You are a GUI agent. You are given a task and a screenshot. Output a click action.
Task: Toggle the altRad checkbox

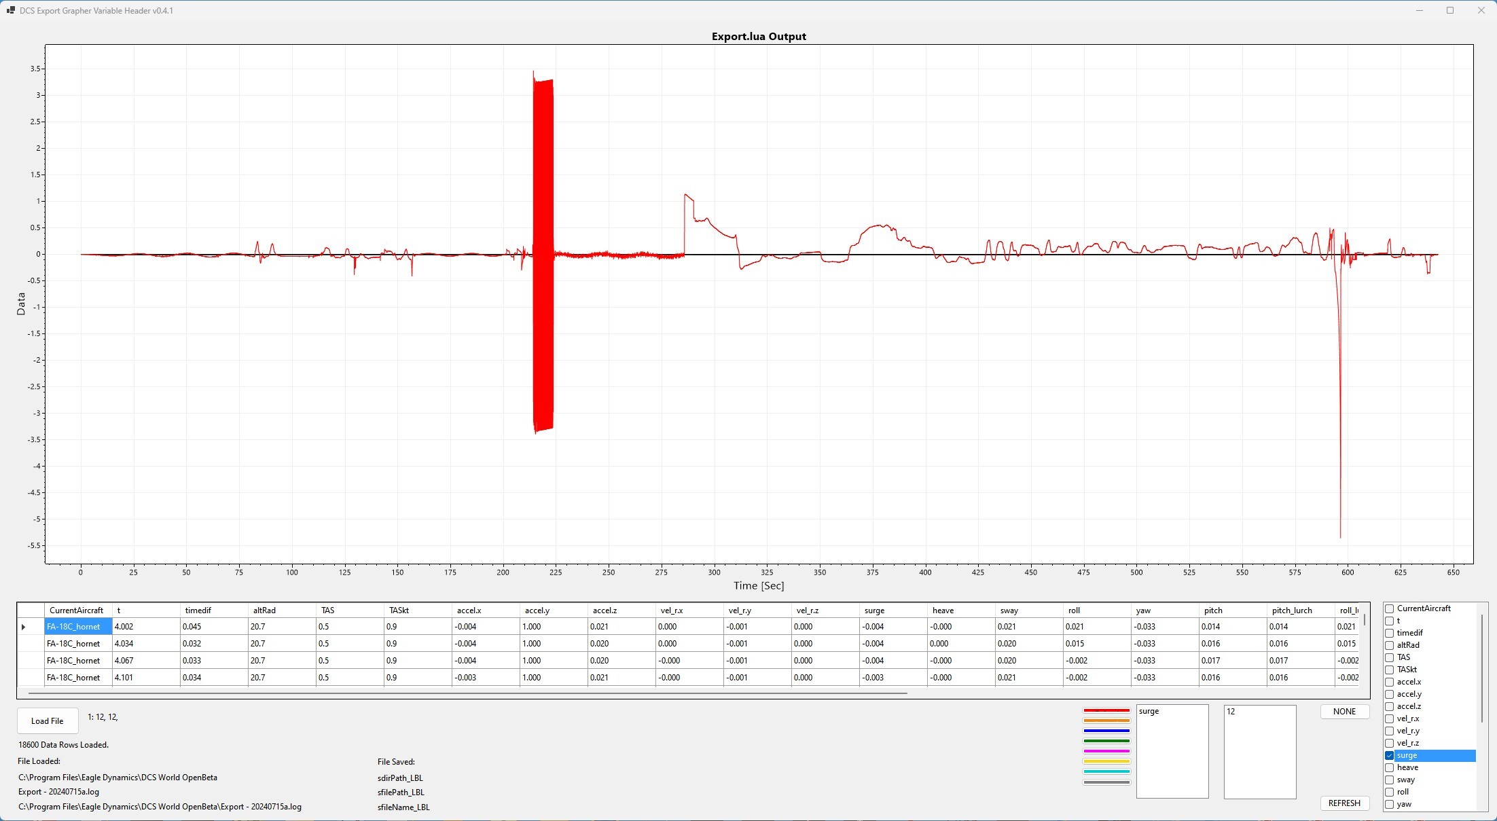coord(1390,645)
